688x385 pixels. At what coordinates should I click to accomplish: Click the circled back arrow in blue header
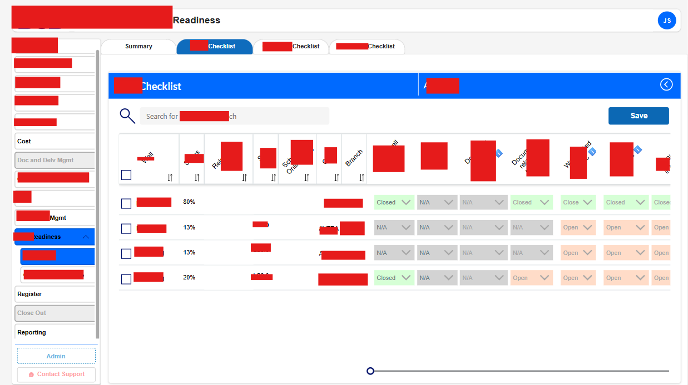(666, 84)
